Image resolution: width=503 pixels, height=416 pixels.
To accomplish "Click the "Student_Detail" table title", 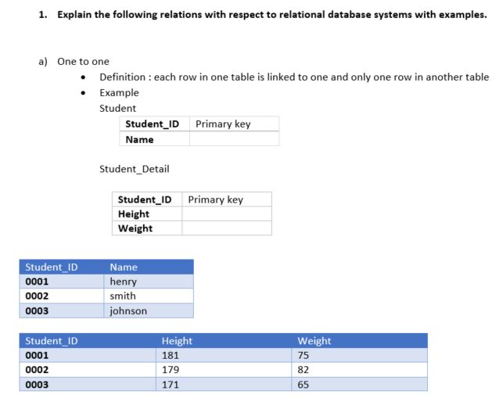I will pyautogui.click(x=134, y=169).
